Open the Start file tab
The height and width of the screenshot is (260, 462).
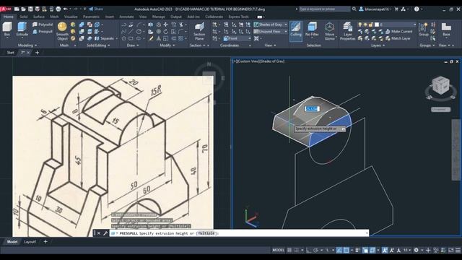[x=10, y=53]
